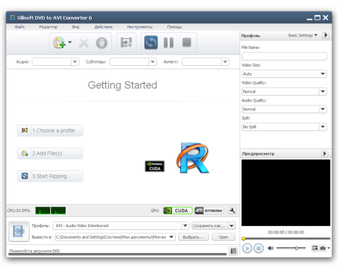
Task: Toggle NVIDIA CUDA GPU acceleration
Action: 177,210
